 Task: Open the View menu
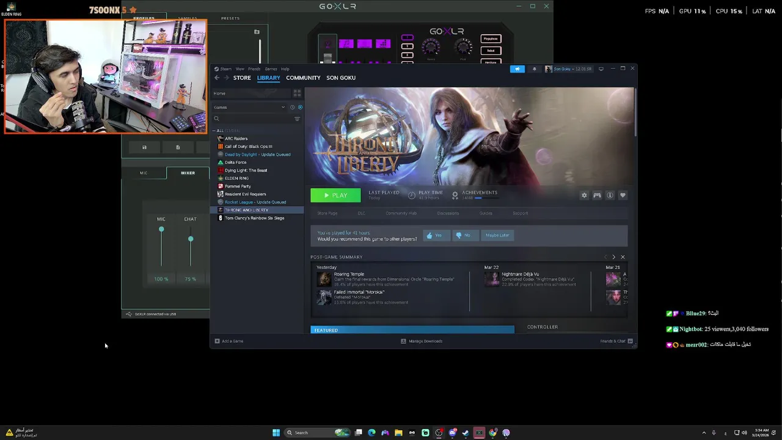click(240, 69)
